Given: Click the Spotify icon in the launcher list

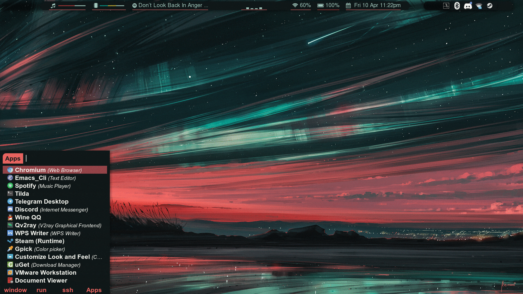Looking at the screenshot, I should click(10, 186).
